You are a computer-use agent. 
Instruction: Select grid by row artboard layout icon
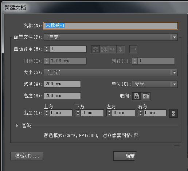tap(95, 49)
